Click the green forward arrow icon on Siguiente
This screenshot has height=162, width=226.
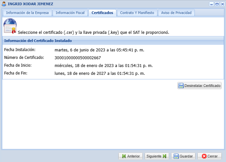pos(165,156)
